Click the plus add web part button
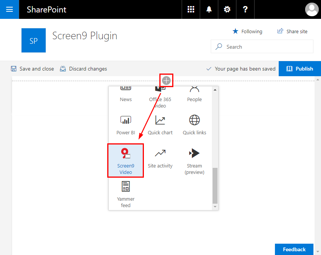321x255 pixels. tap(166, 81)
